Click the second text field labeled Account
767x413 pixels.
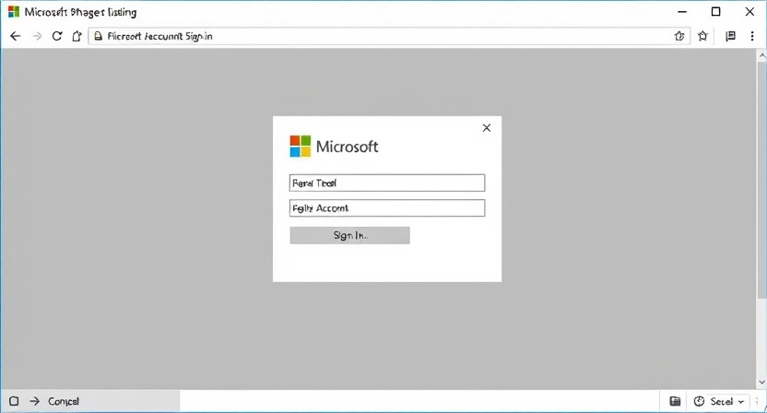coord(387,208)
